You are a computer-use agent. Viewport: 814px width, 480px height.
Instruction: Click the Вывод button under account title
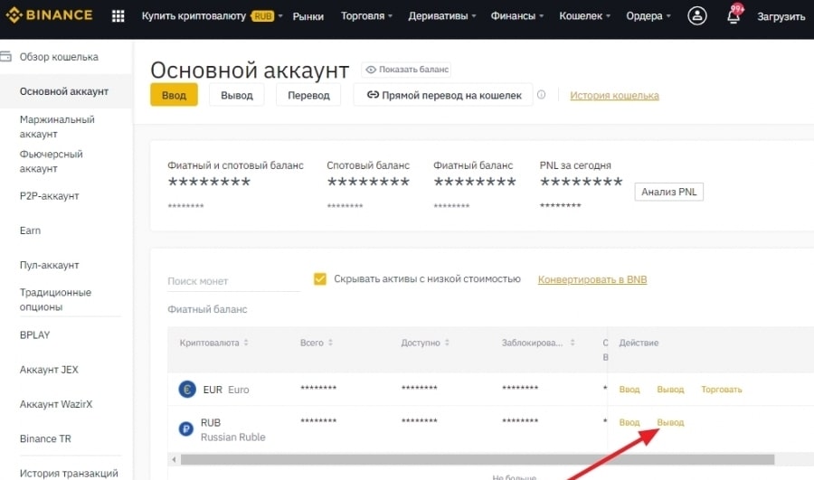[x=237, y=95]
